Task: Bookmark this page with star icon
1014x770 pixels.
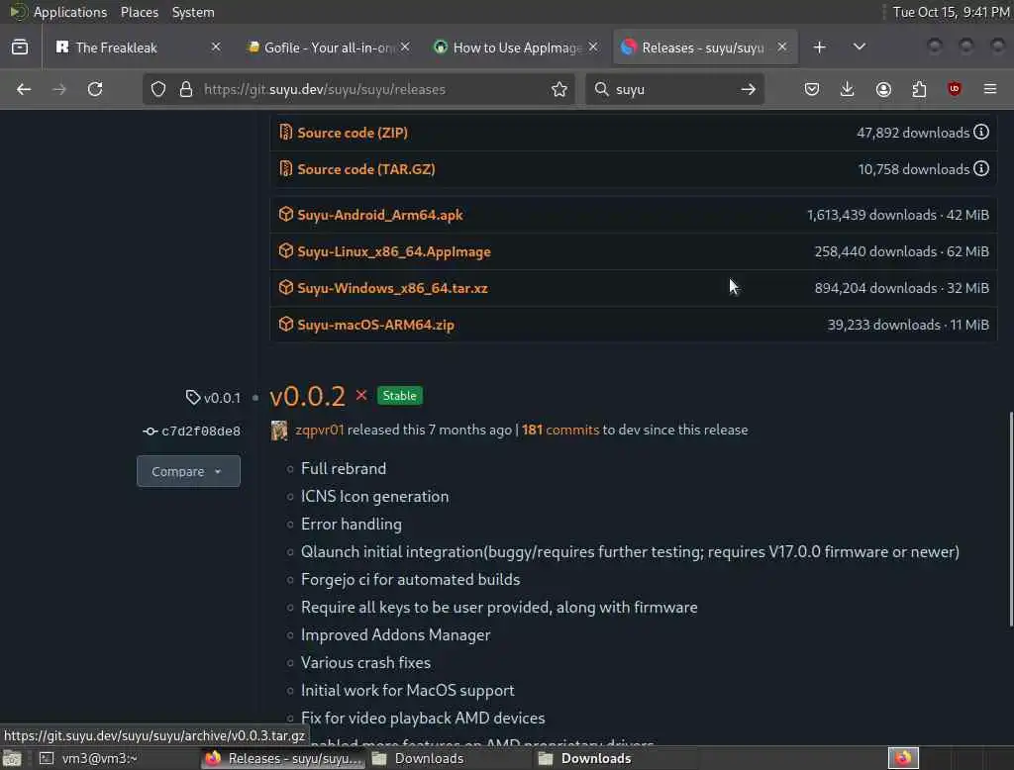Action: tap(559, 89)
